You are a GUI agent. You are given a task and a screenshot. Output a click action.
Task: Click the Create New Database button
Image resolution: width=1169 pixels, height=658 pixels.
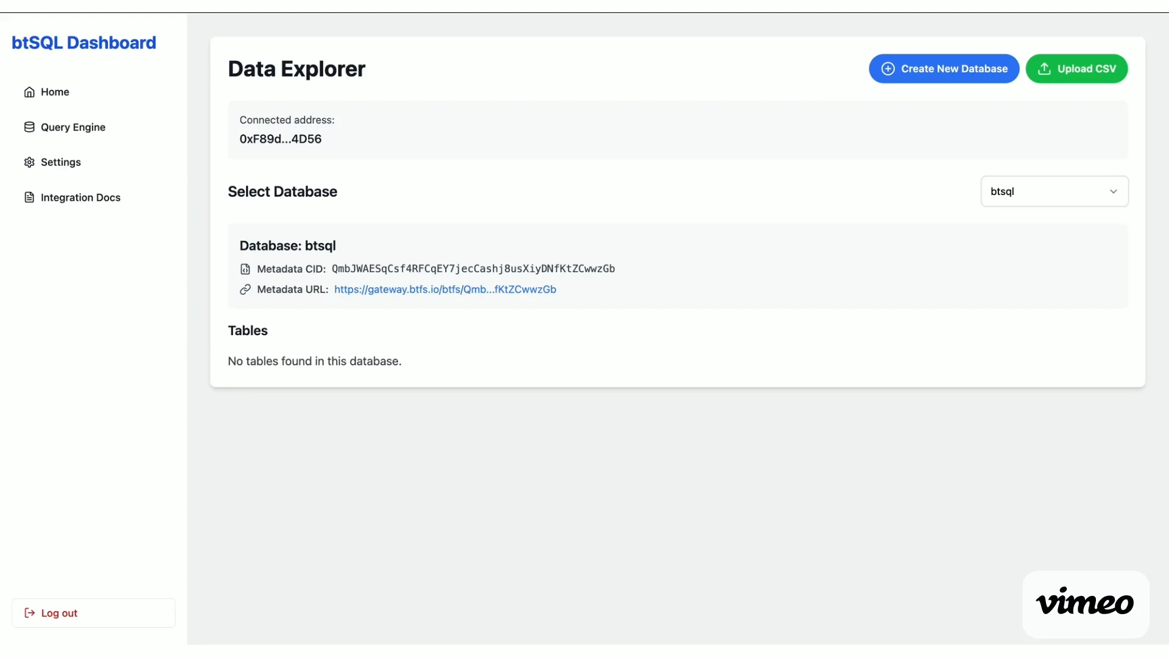[x=944, y=69]
